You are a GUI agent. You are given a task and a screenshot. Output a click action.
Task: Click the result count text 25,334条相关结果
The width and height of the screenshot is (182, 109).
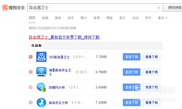pos(64,28)
